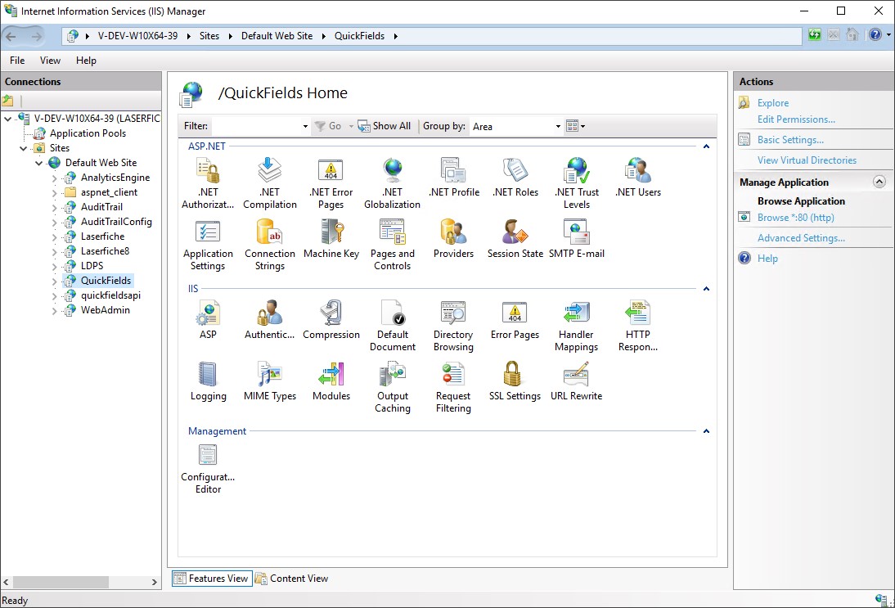Expand the WebAdmin tree node
Screen dimensions: 895x608
55,311
